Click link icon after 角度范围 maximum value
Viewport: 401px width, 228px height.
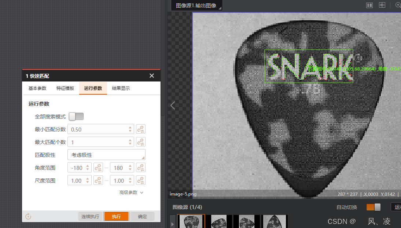(141, 168)
